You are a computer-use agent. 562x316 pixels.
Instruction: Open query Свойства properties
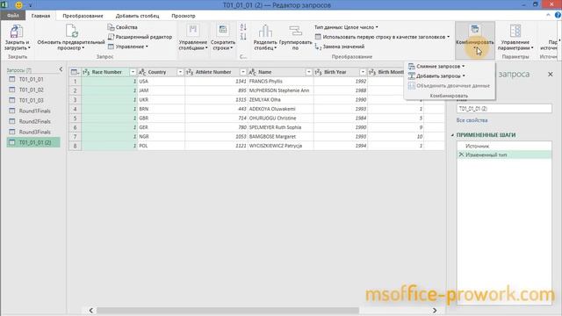point(123,27)
